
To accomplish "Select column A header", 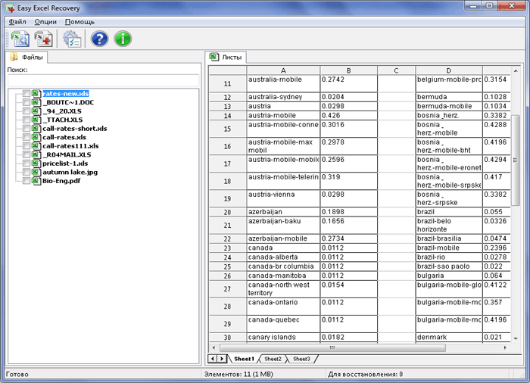I will 283,70.
